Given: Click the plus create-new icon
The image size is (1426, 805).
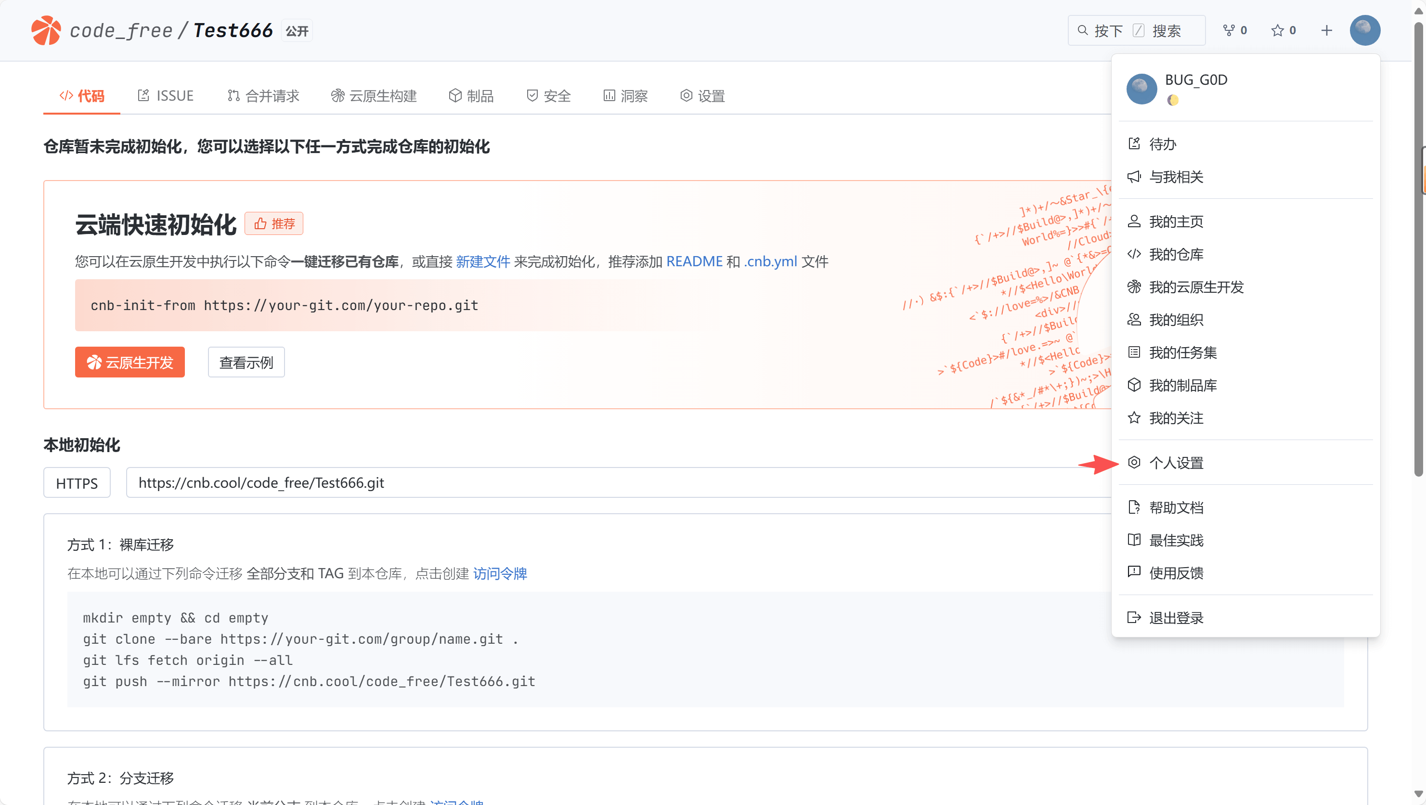Looking at the screenshot, I should click(1326, 30).
